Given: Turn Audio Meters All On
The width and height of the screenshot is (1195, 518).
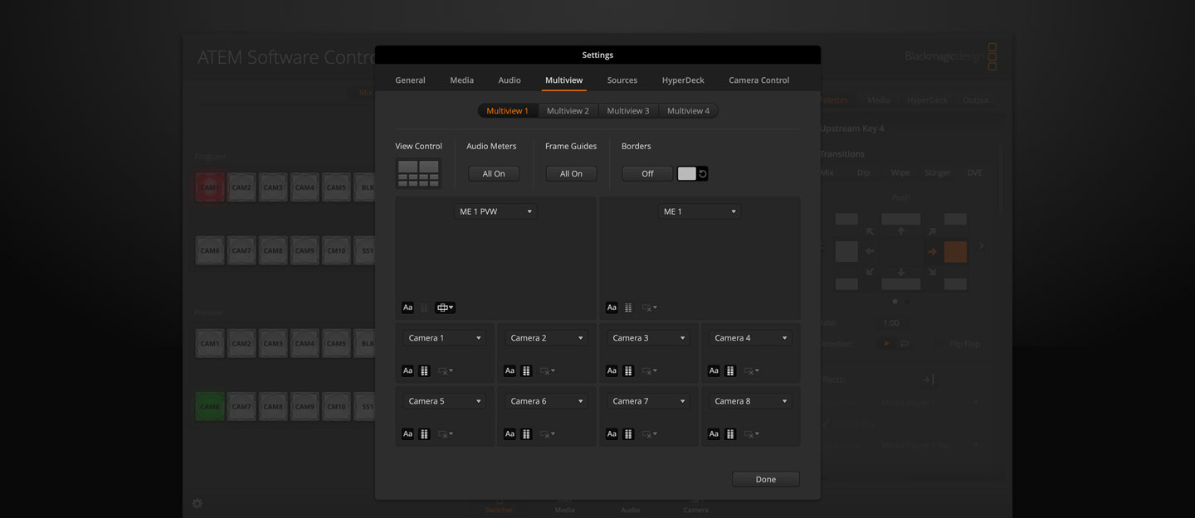Looking at the screenshot, I should pos(493,173).
